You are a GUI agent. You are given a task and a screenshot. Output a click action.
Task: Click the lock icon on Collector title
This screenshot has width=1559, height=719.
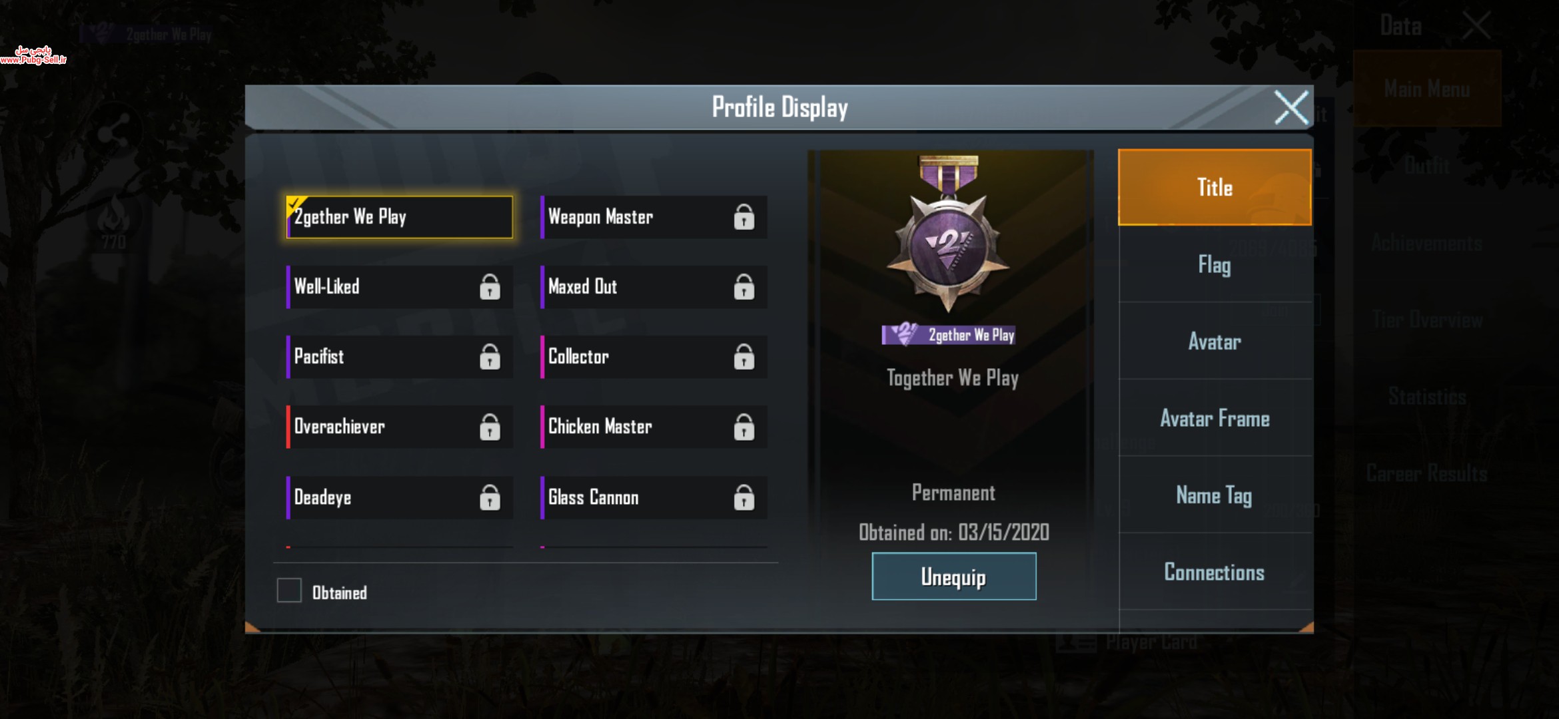(x=744, y=357)
